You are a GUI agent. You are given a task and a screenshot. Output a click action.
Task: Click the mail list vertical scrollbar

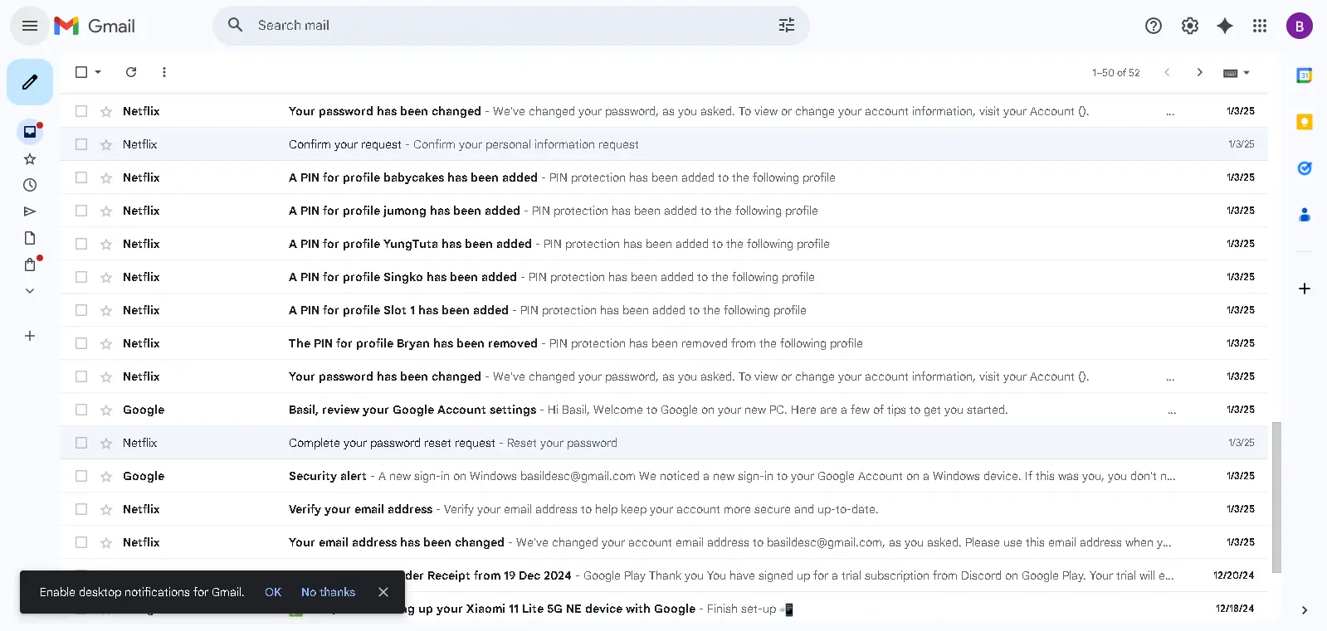(1276, 498)
